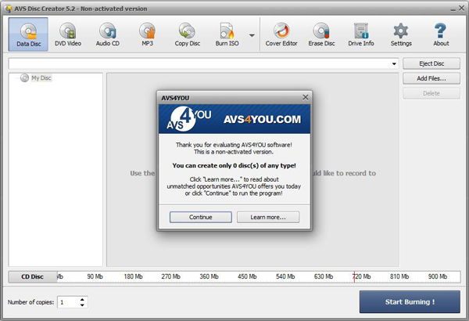Click the Erase Disc icon
The width and height of the screenshot is (469, 321).
[321, 34]
